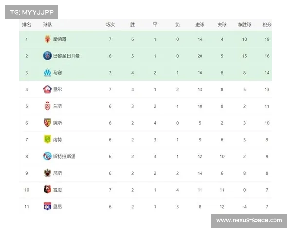292x233 pixels.
Task: Click the RC Lens crest icon
Action: pos(47,123)
